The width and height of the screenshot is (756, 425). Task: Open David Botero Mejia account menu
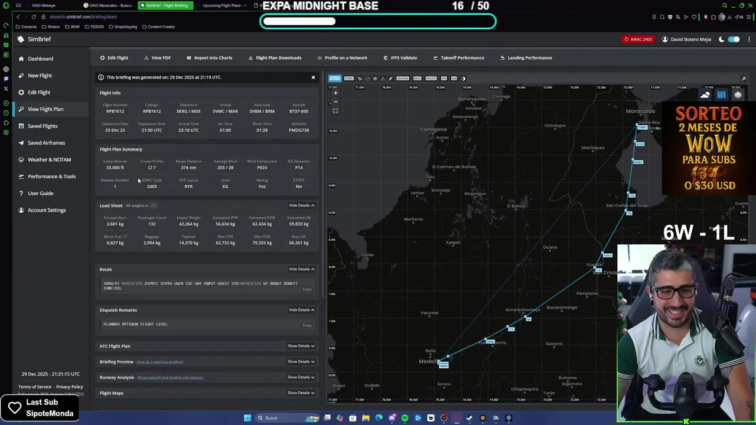pyautogui.click(x=686, y=40)
